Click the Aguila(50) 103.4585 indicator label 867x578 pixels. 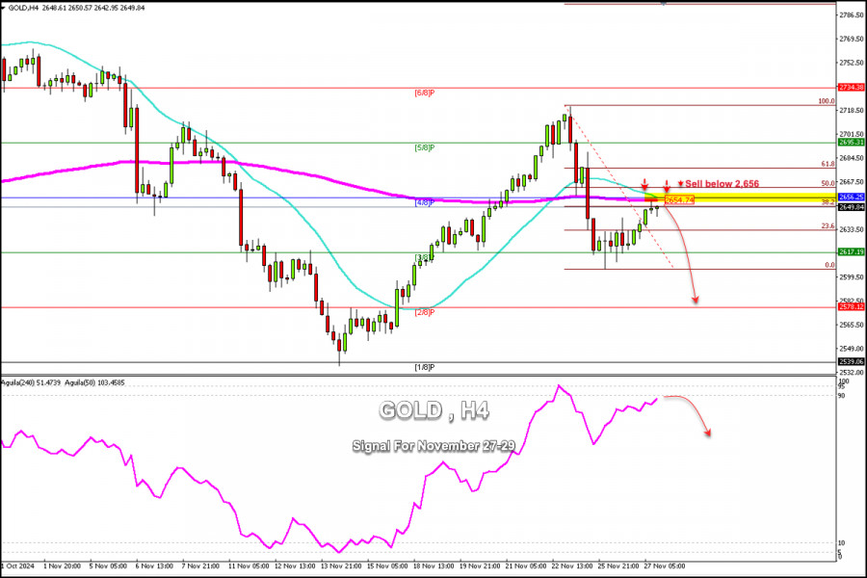tap(94, 382)
